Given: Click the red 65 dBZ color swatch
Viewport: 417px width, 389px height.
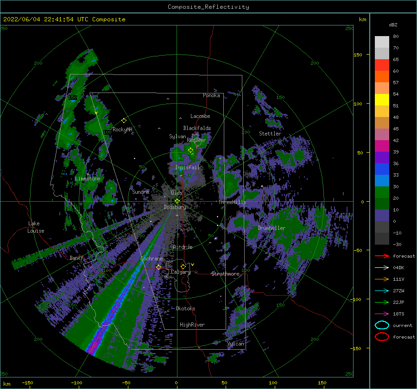Looking at the screenshot, I should [382, 65].
